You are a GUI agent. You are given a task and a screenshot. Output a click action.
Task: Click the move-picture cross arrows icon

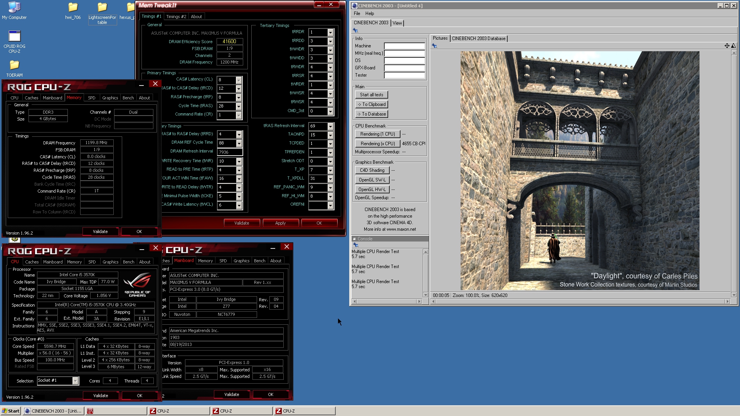point(727,46)
